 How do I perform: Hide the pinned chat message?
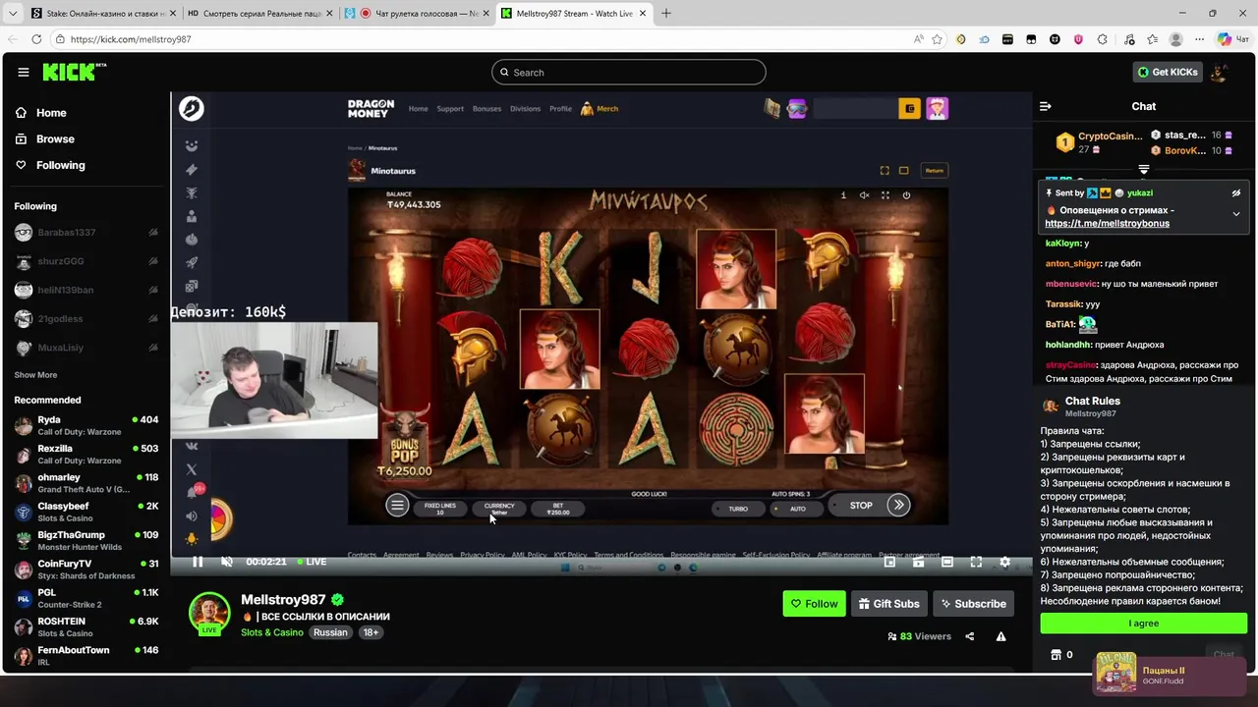[x=1236, y=193]
